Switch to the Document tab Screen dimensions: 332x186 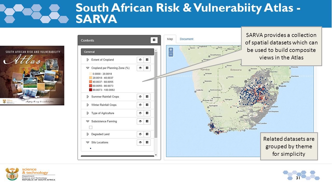point(186,39)
